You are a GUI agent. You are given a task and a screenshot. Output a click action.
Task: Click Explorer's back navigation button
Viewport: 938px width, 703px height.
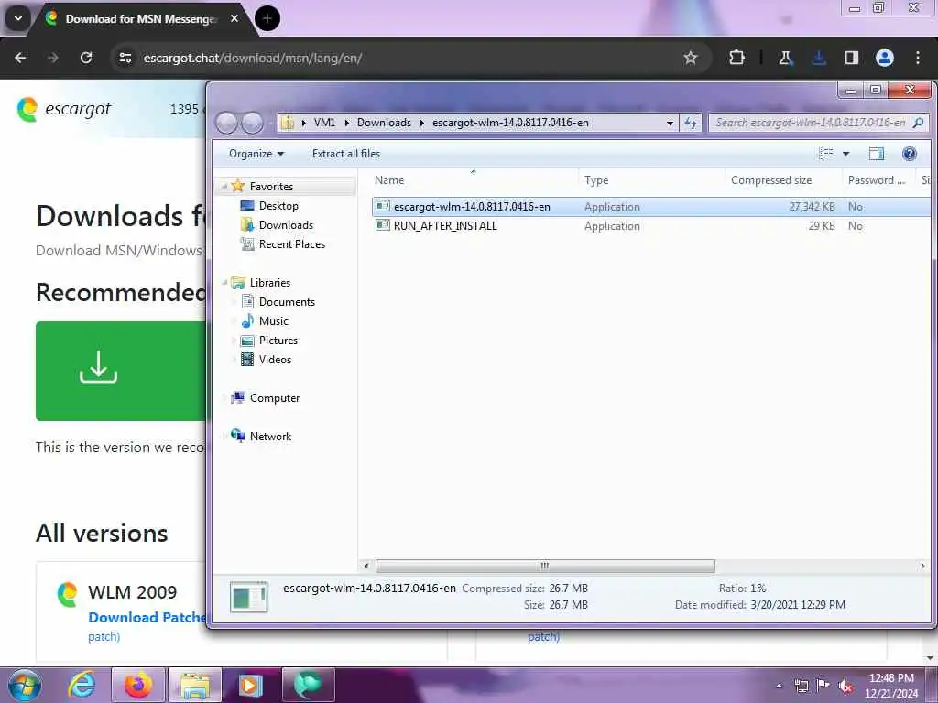click(x=227, y=123)
